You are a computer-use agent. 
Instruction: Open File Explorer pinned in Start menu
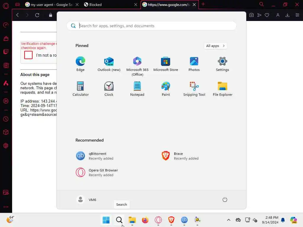(x=223, y=89)
